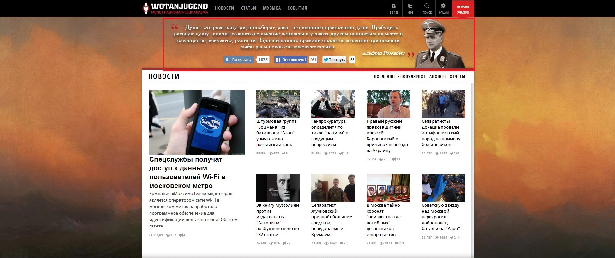This screenshot has height=258, width=615.
Task: Open the Опции gear icon
Action: point(443,6)
